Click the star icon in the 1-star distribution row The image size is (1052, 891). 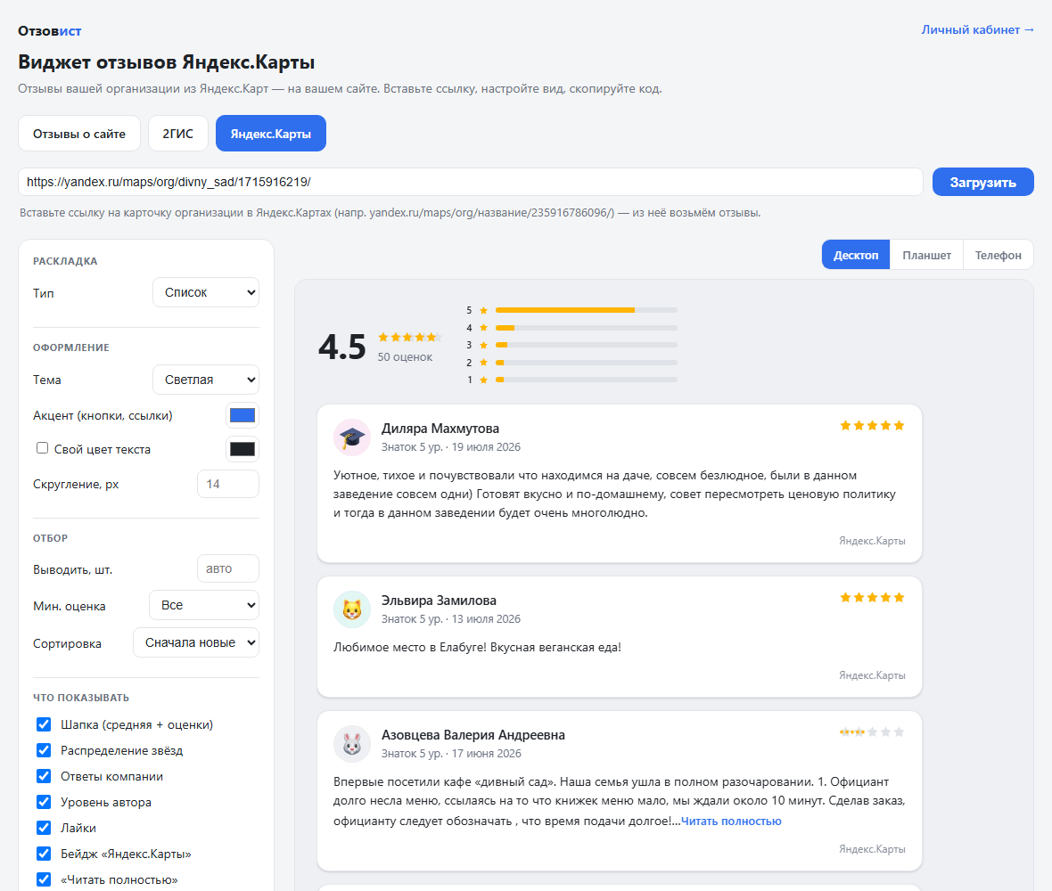coord(484,380)
